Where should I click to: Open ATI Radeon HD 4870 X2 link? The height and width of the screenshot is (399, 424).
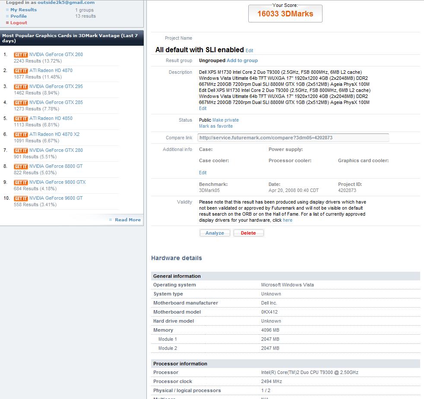(54, 134)
